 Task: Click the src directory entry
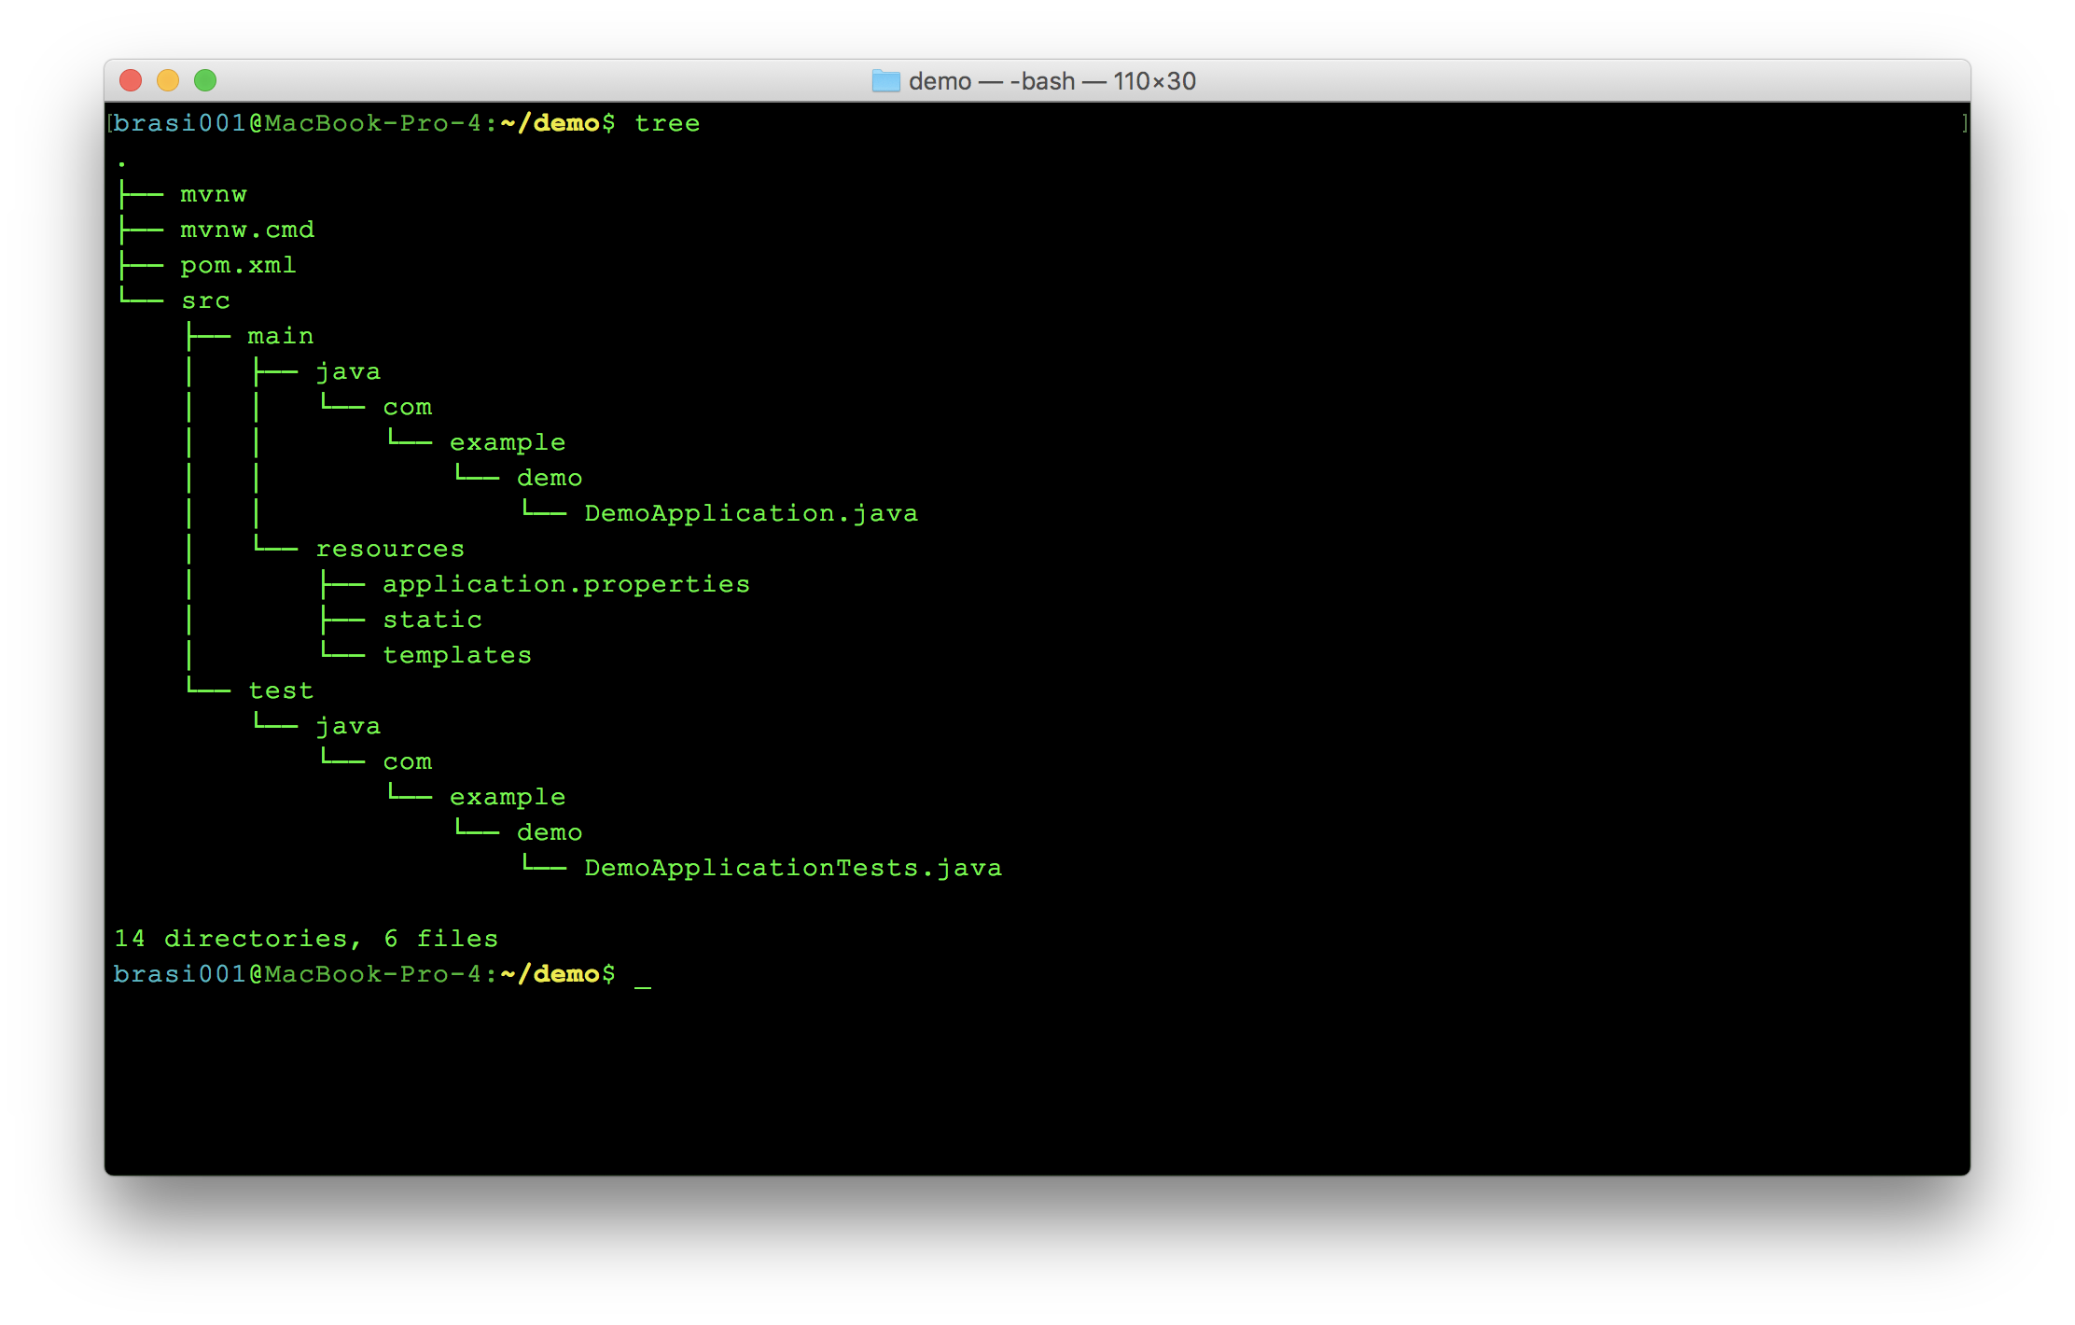[205, 301]
